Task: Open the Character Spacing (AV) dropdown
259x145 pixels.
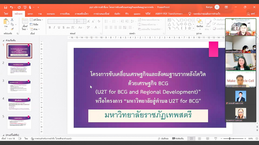Action: 73,27
